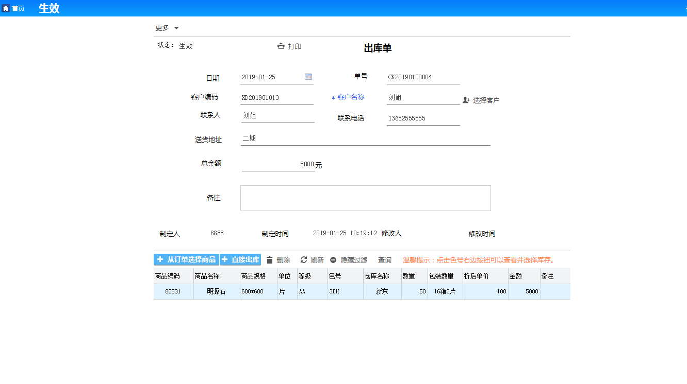This screenshot has width=687, height=384.
Task: Click the 删除 toolbar label
Action: (283, 260)
